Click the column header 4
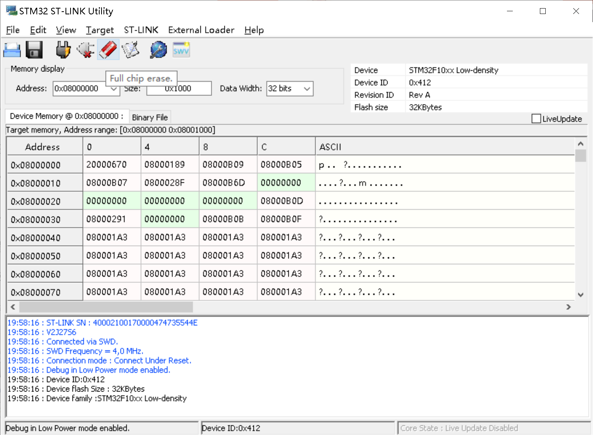593x435 pixels. click(x=170, y=147)
